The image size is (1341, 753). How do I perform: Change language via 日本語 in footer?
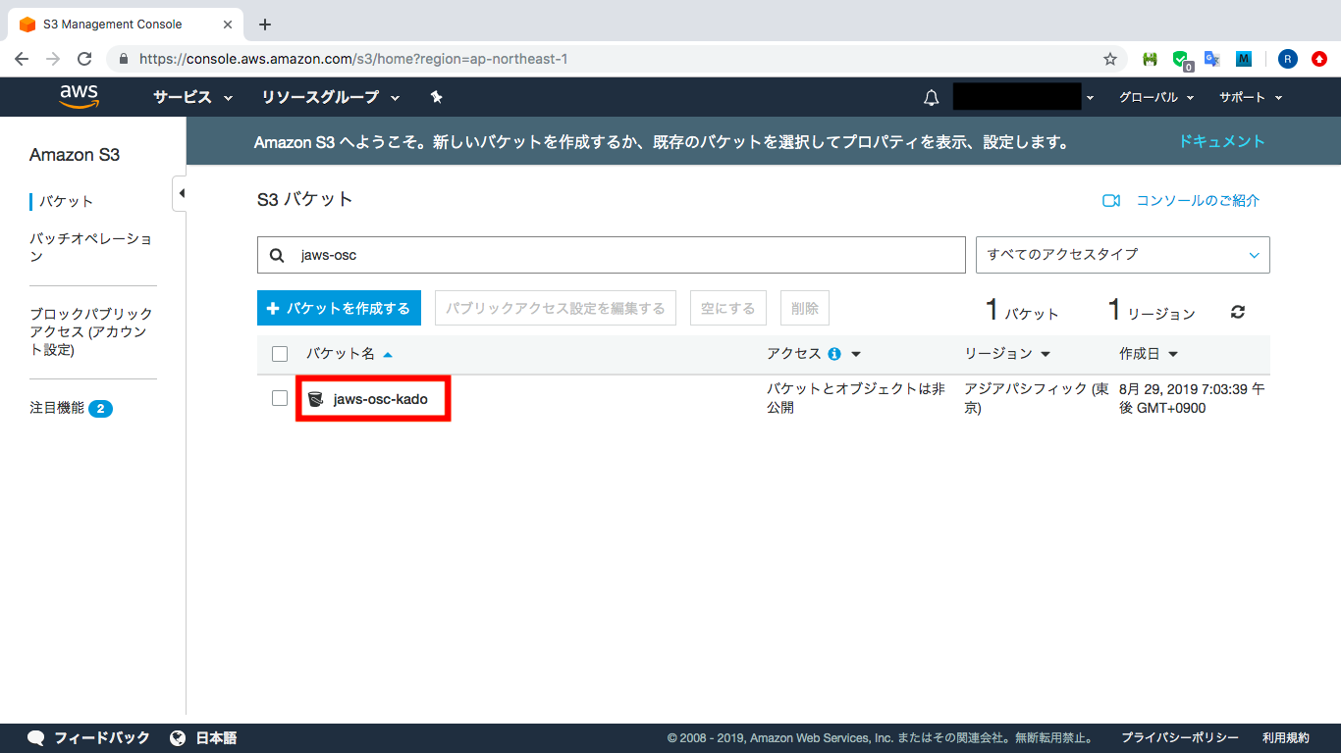[x=216, y=738]
